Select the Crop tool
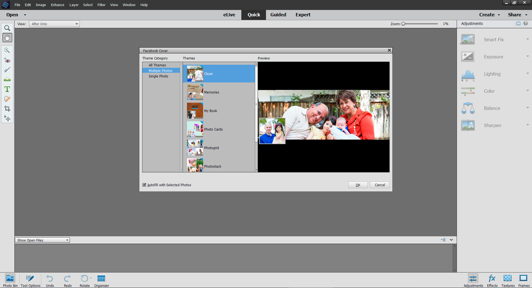532x288 pixels. 7,108
